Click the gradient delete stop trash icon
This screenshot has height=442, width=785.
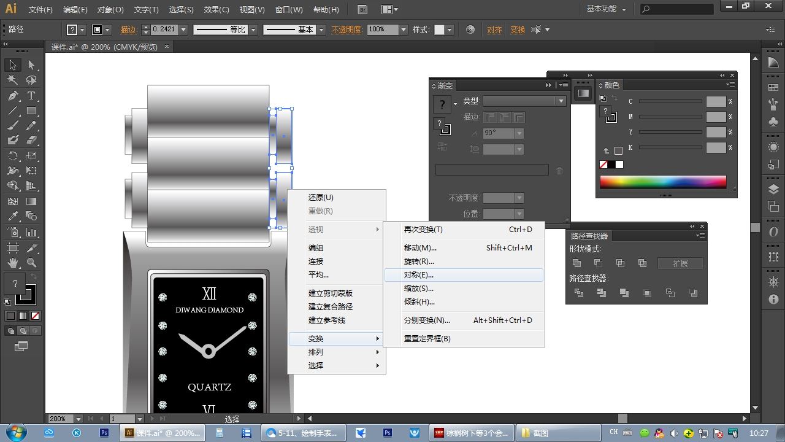pos(559,171)
